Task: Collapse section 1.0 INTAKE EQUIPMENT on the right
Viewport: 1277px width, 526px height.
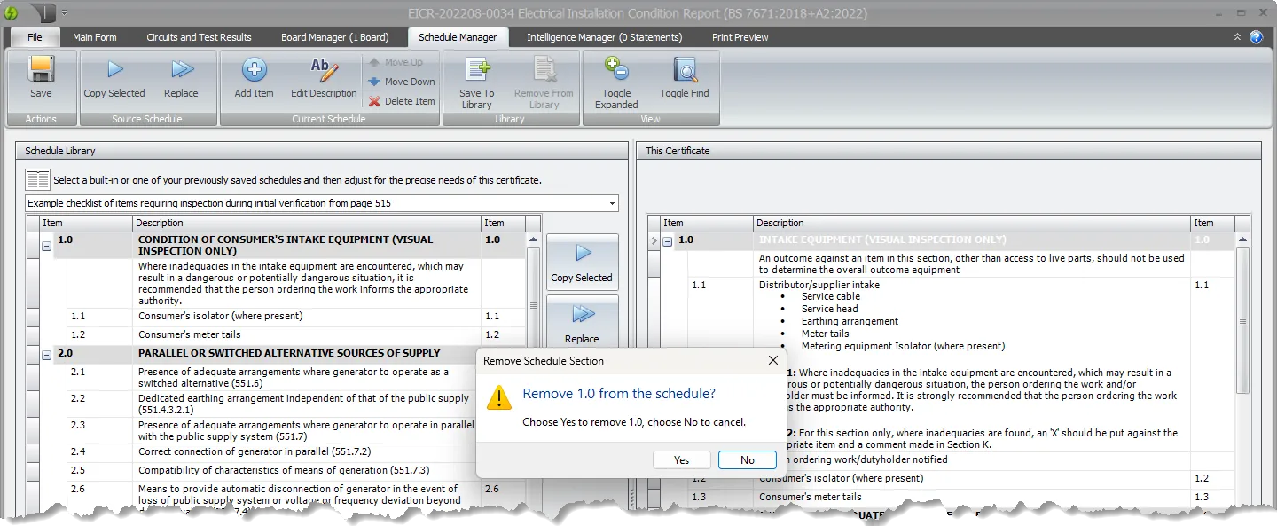Action: pyautogui.click(x=667, y=239)
